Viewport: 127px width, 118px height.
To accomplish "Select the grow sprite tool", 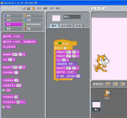I will (x=101, y=8).
